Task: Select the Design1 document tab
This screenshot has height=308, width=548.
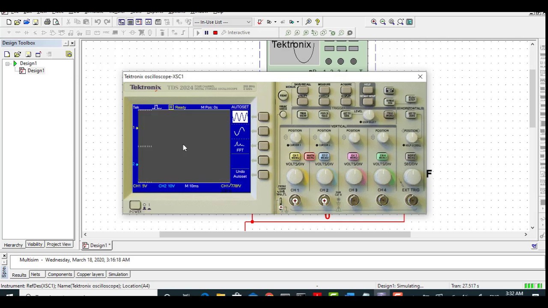Action: click(98, 245)
